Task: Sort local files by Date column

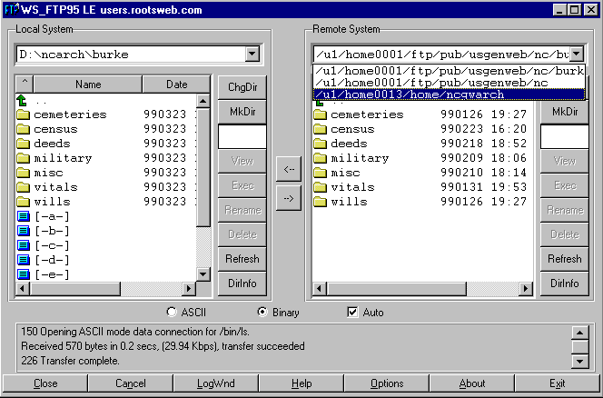Action: (x=176, y=85)
